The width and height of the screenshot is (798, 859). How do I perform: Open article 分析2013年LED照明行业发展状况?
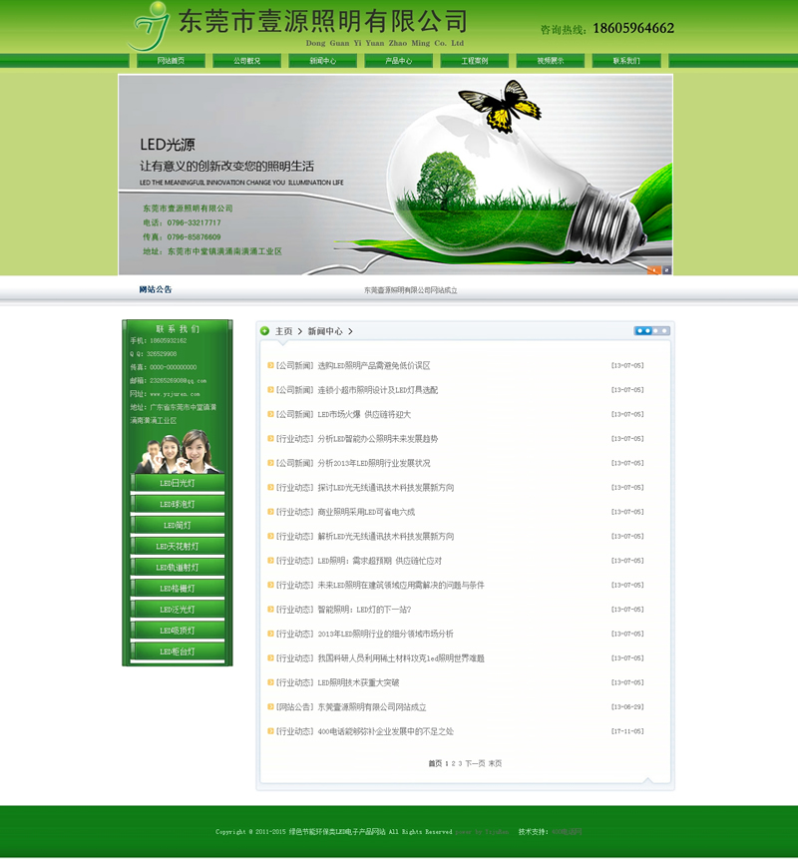point(374,463)
